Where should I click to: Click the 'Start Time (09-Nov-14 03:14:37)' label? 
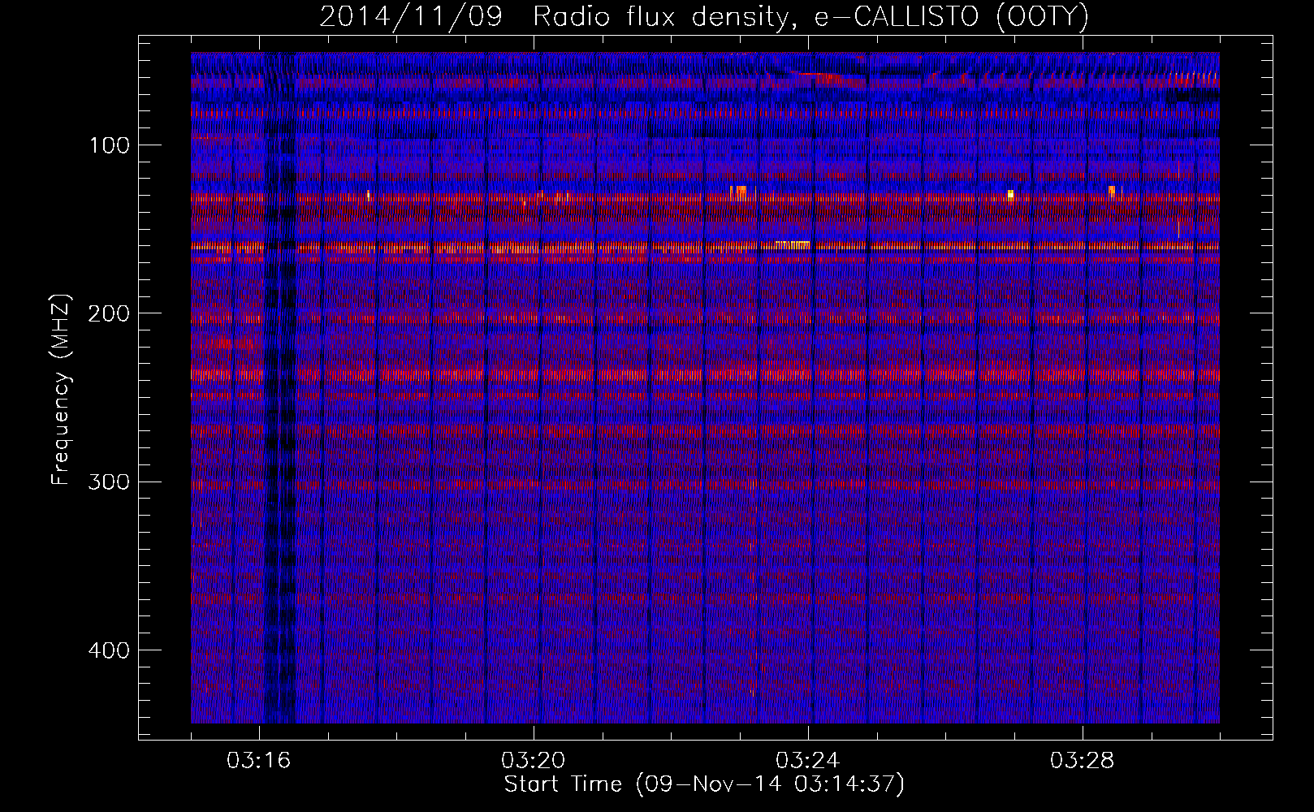click(x=703, y=784)
